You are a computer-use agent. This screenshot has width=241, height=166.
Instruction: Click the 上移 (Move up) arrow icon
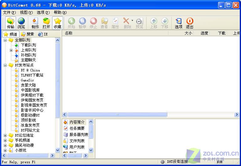pos(154,23)
